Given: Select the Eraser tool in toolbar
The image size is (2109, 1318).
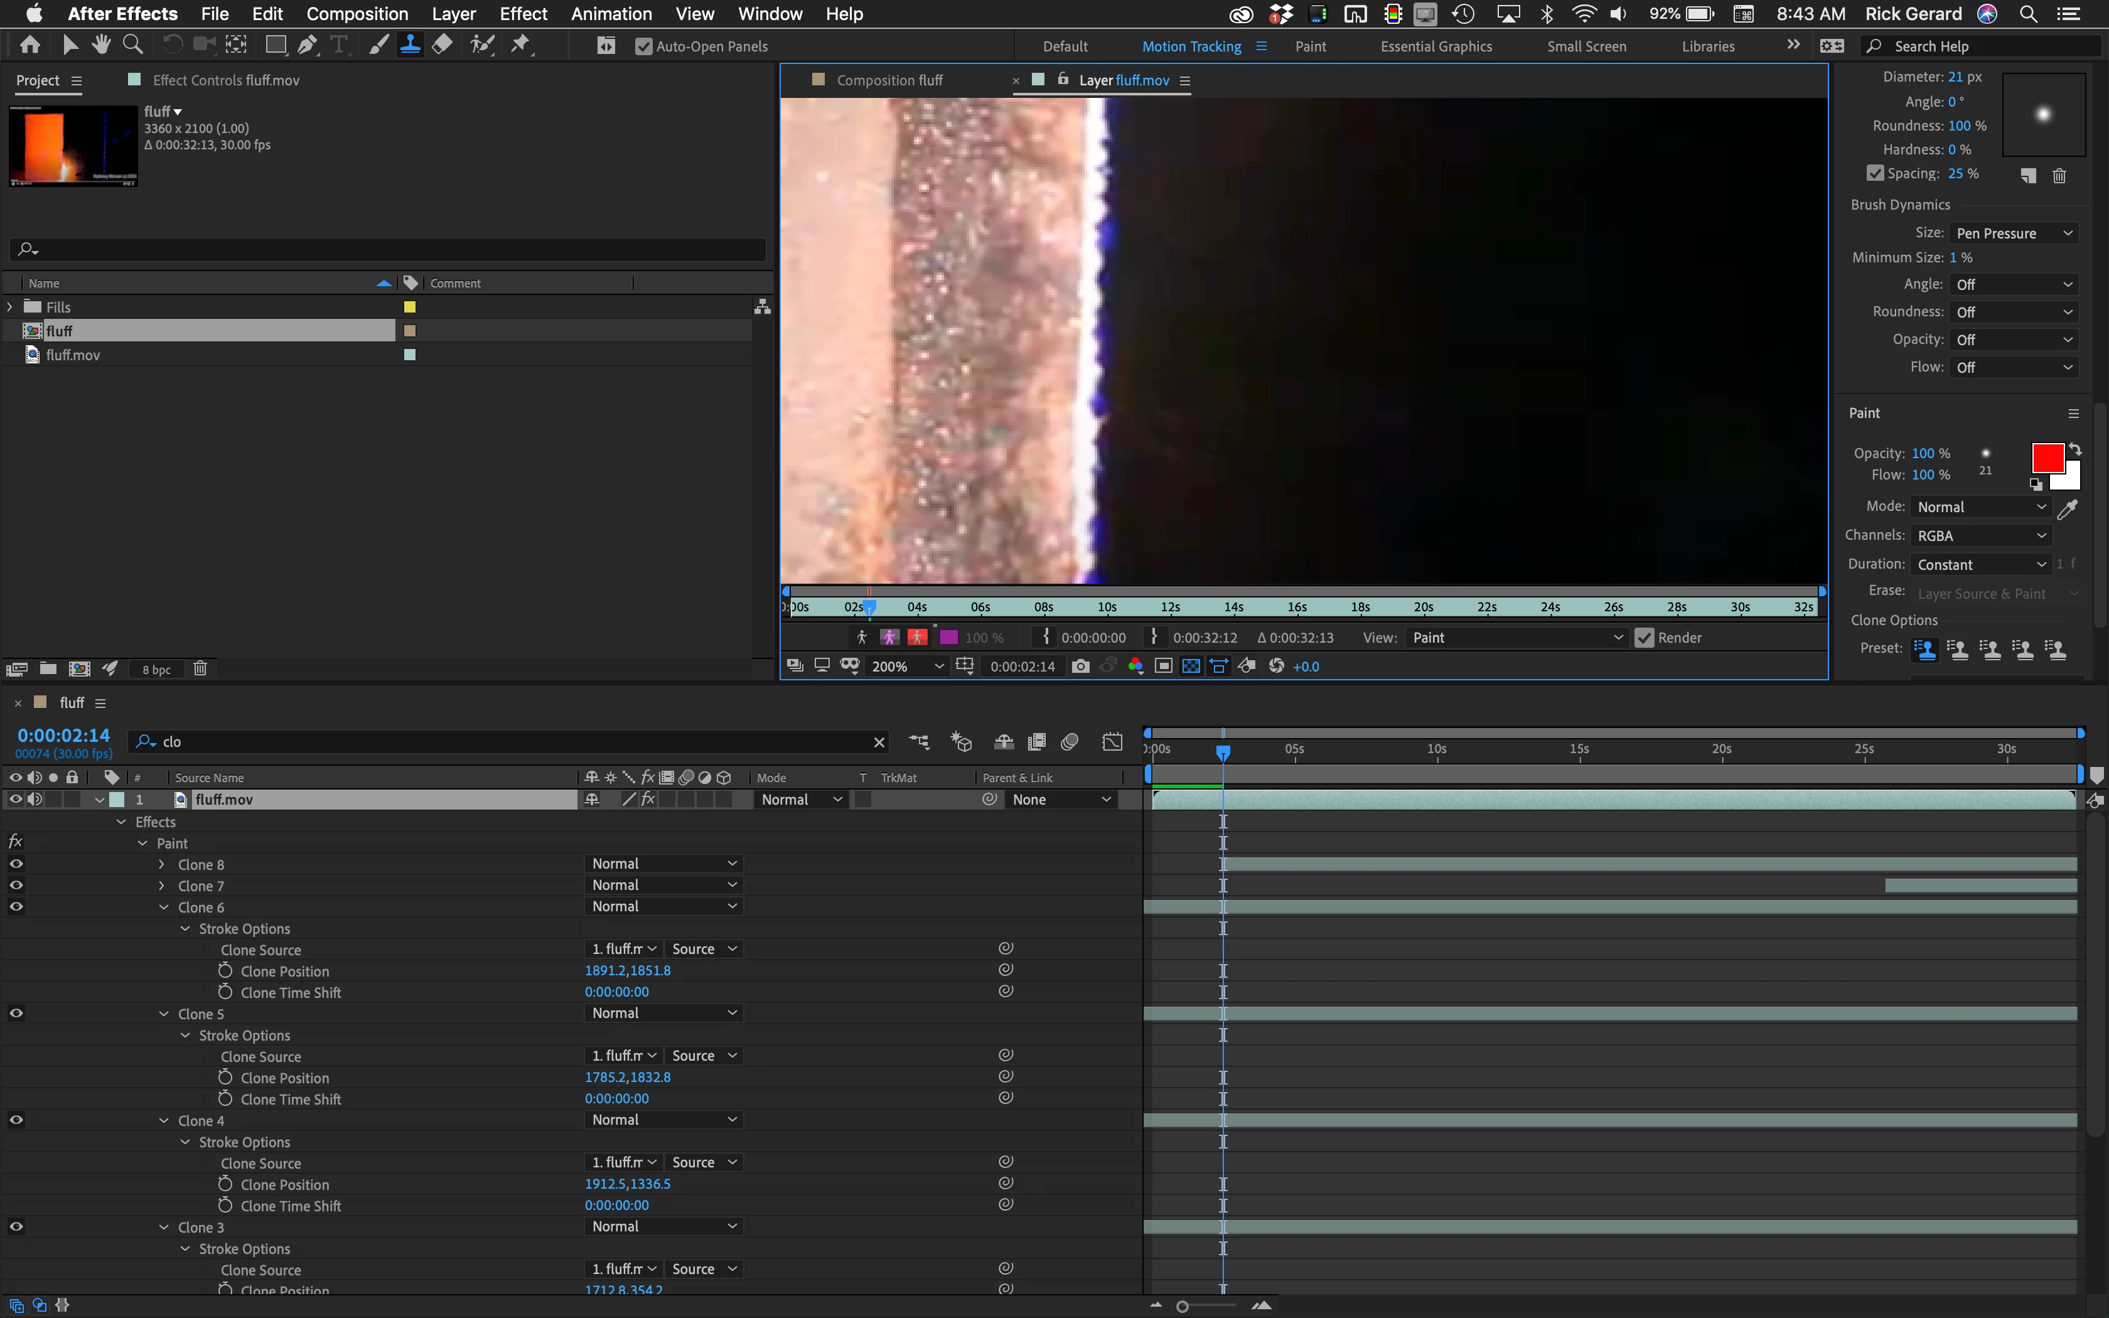Looking at the screenshot, I should 443,45.
